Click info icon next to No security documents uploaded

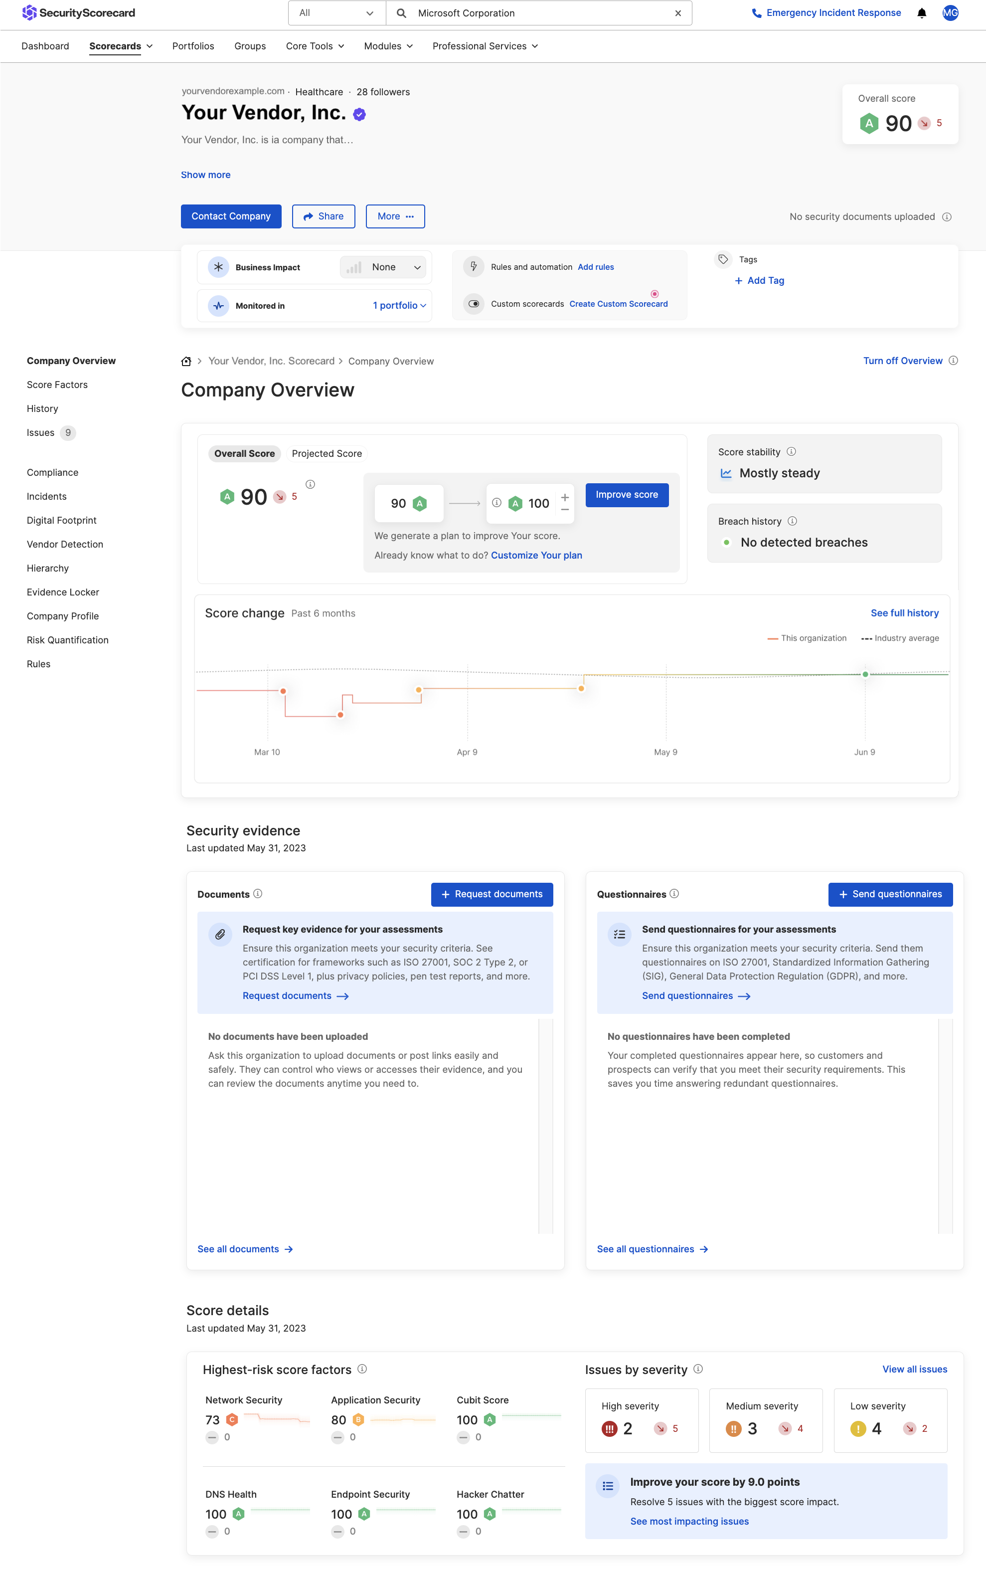(946, 216)
